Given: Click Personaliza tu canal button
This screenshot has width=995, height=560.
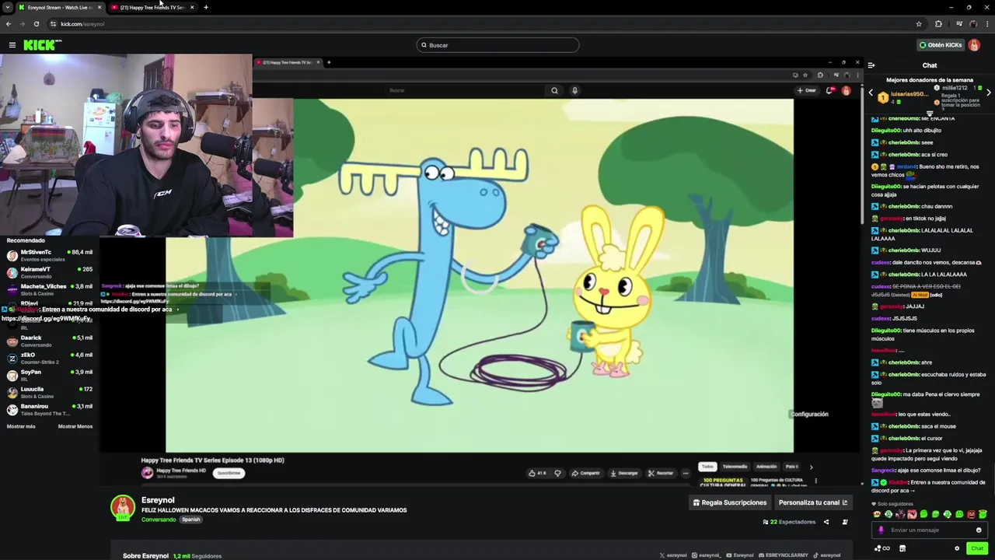Looking at the screenshot, I should 813,502.
